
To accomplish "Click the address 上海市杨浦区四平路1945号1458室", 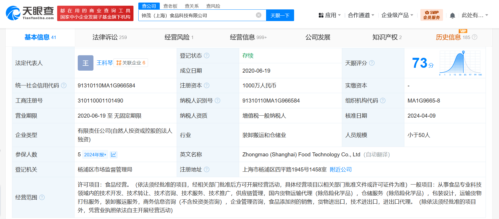I will [x=284, y=169].
